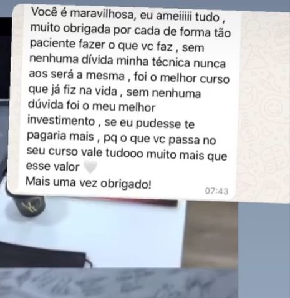Tap the words 'esse valor' before heart
290x298 pixels.
click(52, 166)
